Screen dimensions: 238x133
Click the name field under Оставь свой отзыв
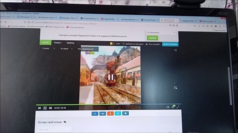tap(55, 130)
